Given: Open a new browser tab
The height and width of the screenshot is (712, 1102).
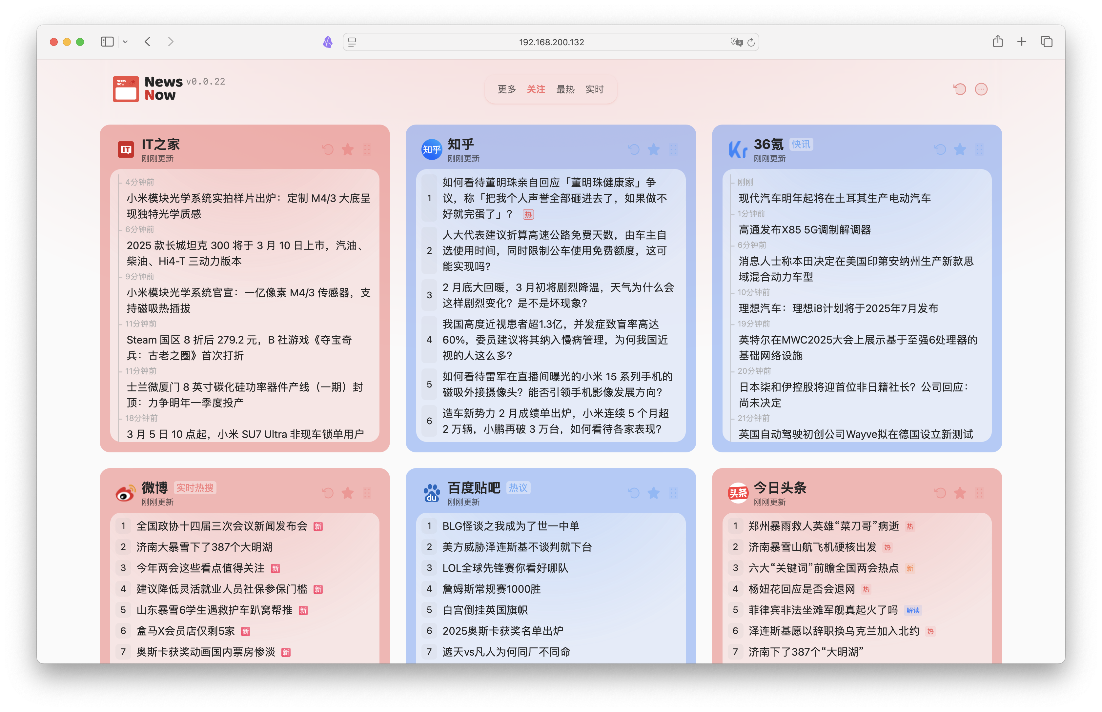Looking at the screenshot, I should pos(1022,42).
